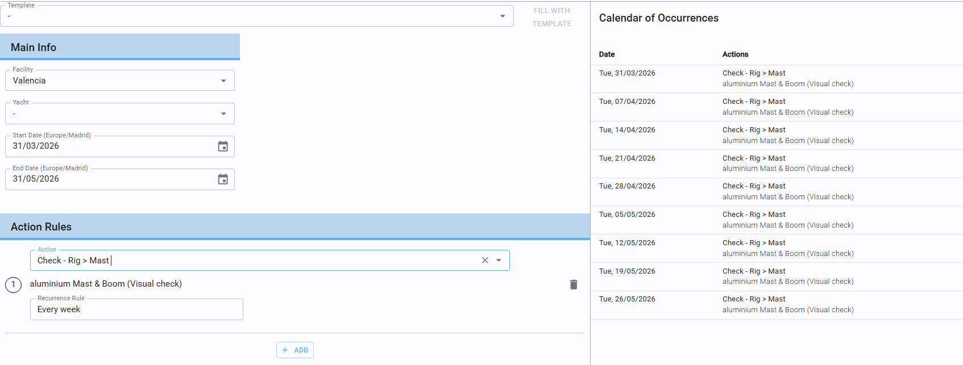Expand the Action dropdown arrow
The height and width of the screenshot is (365, 963).
coord(499,261)
